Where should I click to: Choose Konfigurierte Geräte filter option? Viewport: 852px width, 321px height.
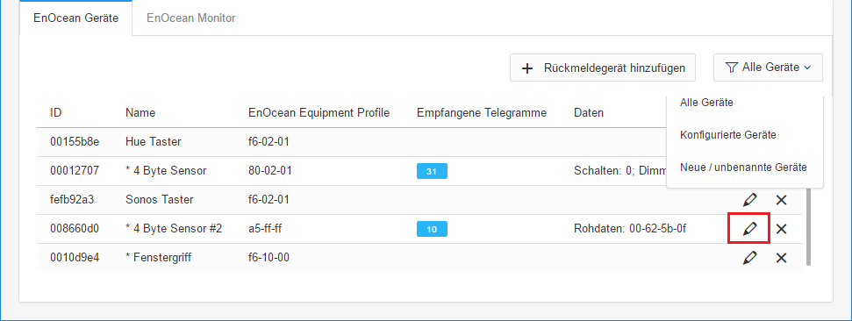727,135
